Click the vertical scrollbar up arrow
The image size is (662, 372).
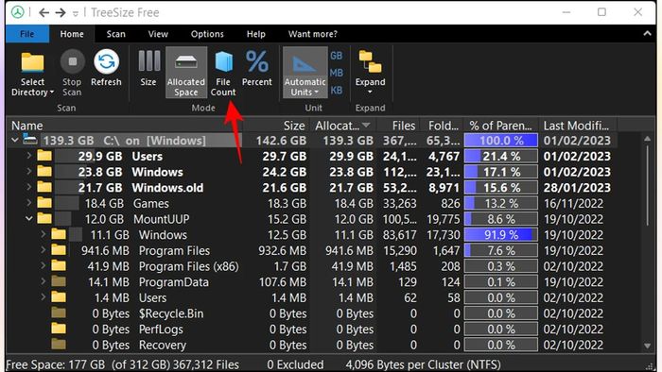647,139
